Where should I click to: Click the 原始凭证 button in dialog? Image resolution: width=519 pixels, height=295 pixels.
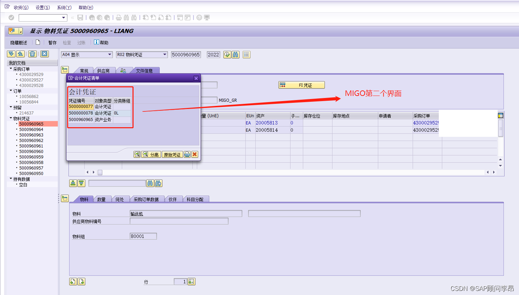pos(172,154)
